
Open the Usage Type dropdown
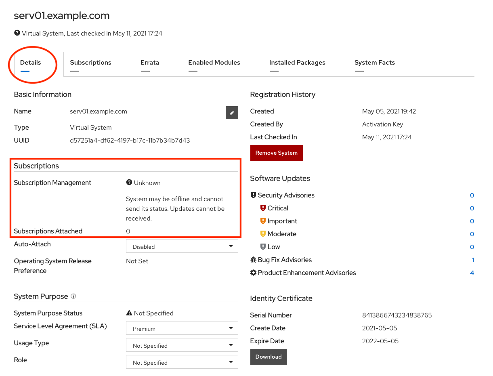point(182,345)
